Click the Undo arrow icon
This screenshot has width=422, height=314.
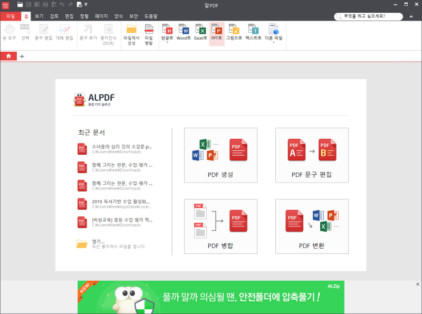62,4
